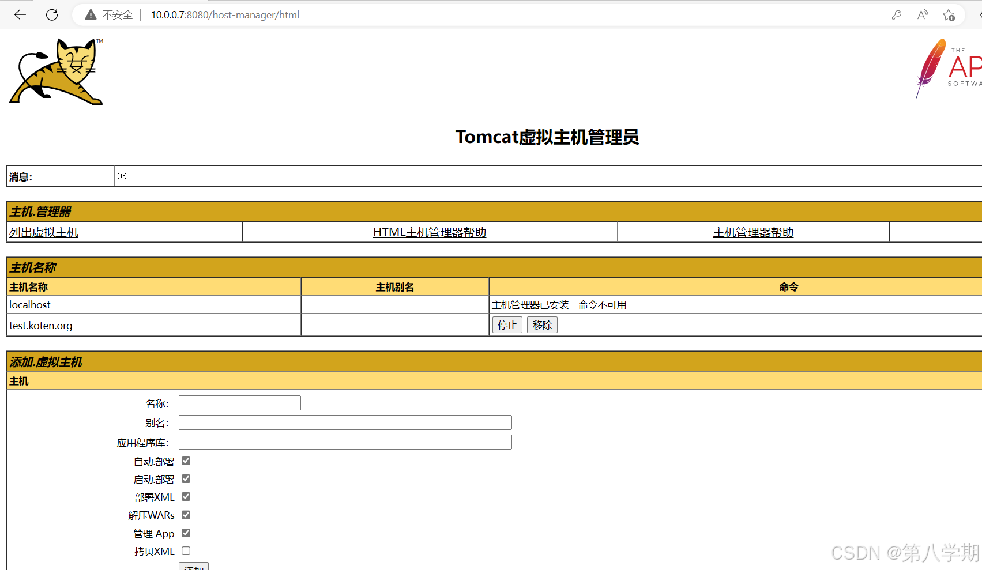
Task: Open saved passwords via the key icon
Action: pos(897,15)
